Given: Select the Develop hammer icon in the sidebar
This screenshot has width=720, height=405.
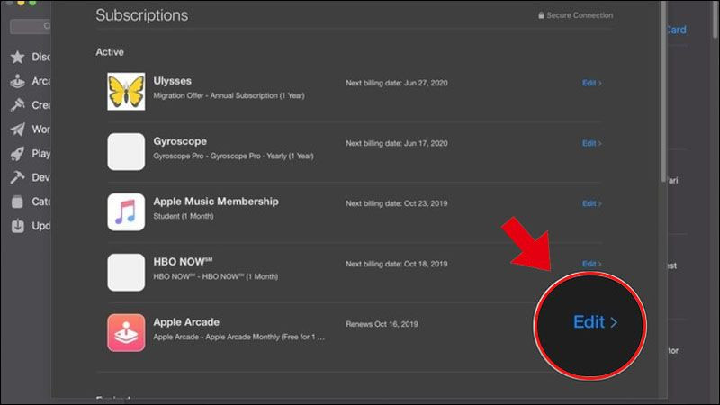Looking at the screenshot, I should pos(17,178).
